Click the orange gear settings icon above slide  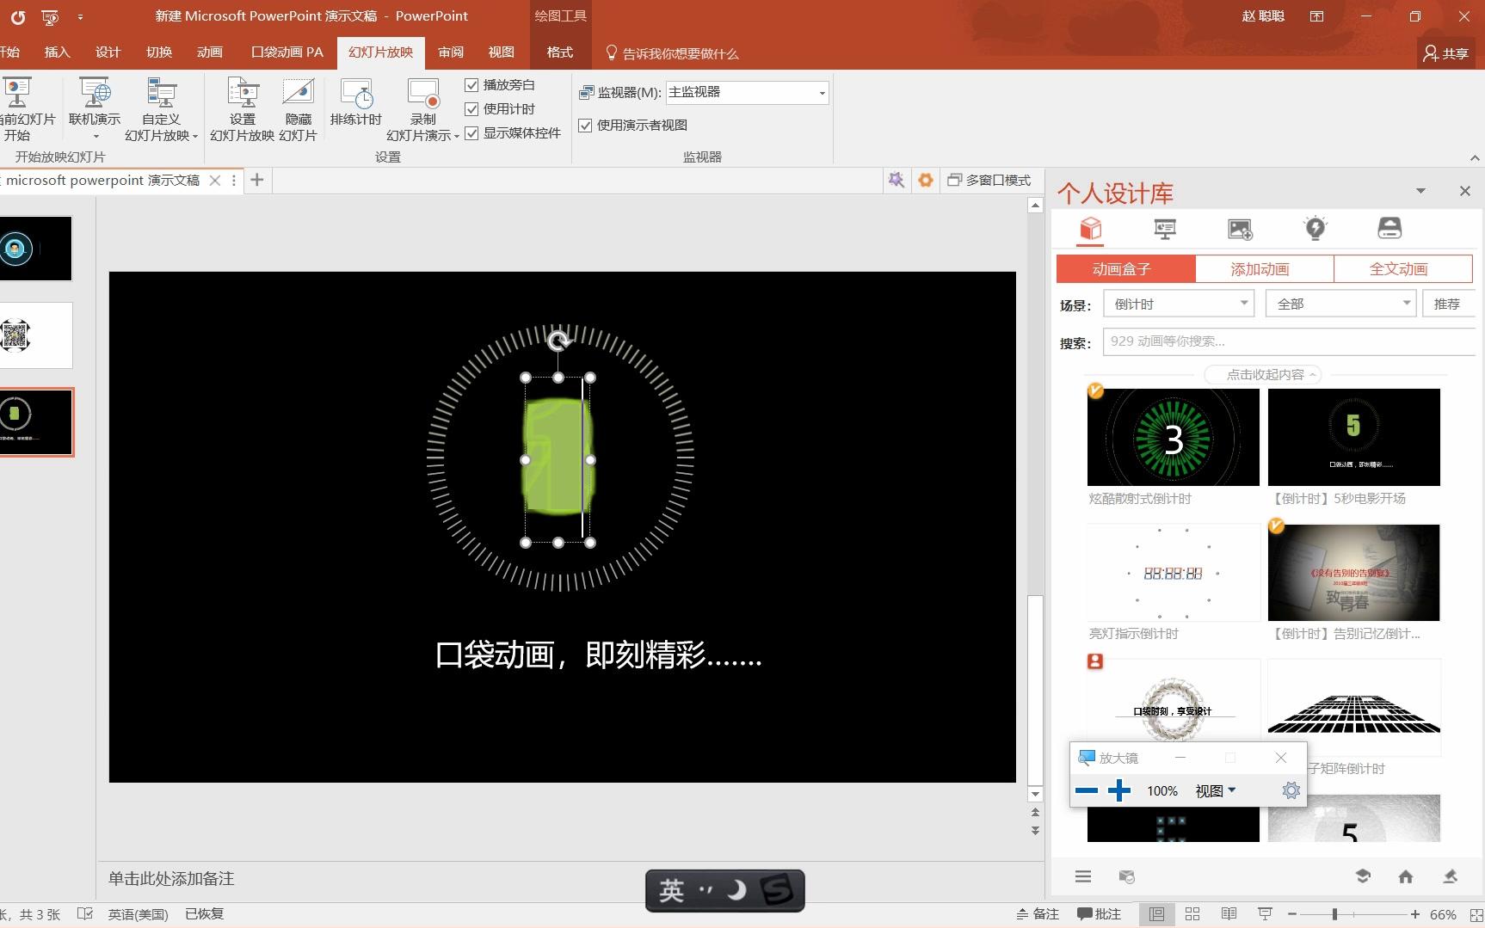coord(926,180)
